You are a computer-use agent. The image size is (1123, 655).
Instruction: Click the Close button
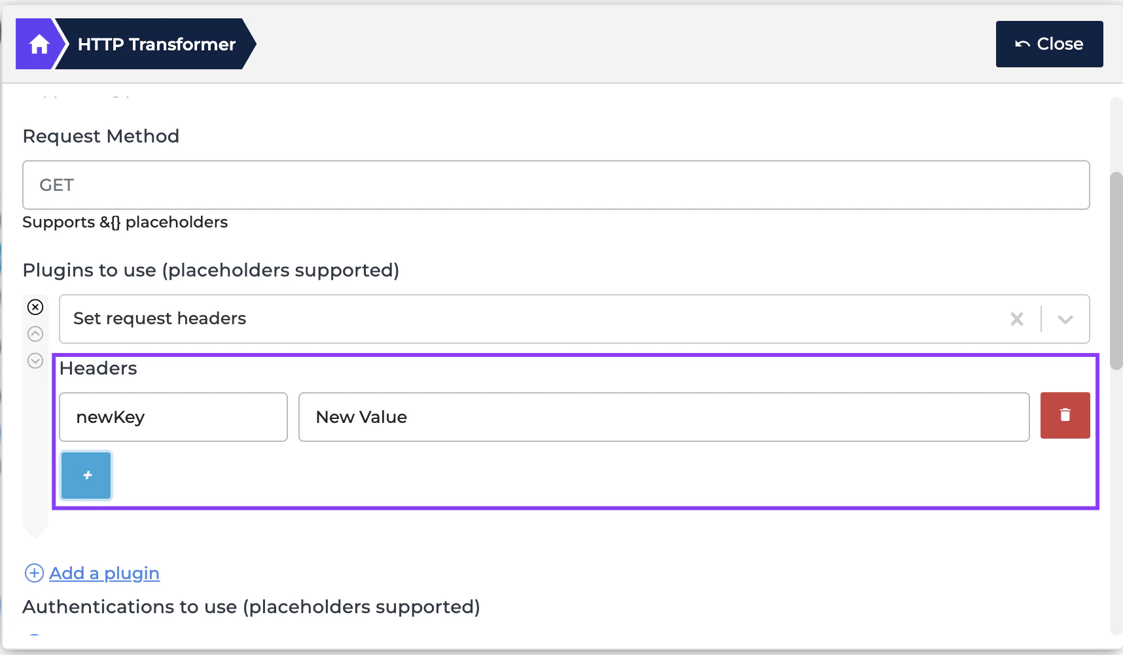tap(1049, 44)
